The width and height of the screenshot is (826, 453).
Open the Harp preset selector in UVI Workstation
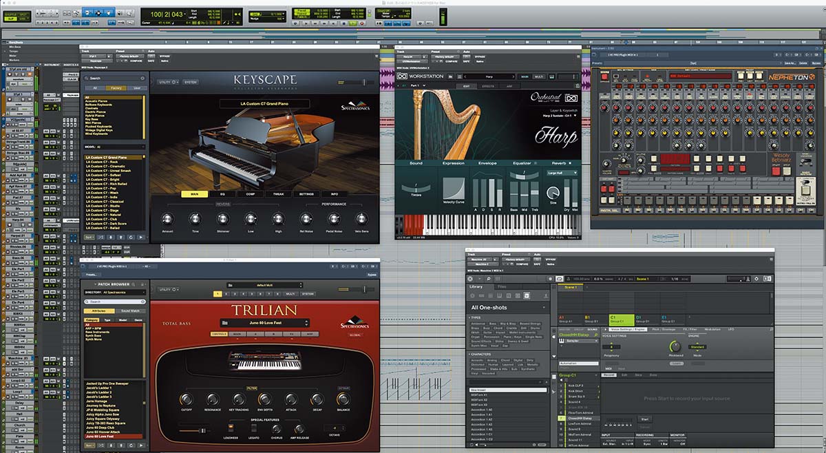[x=489, y=76]
